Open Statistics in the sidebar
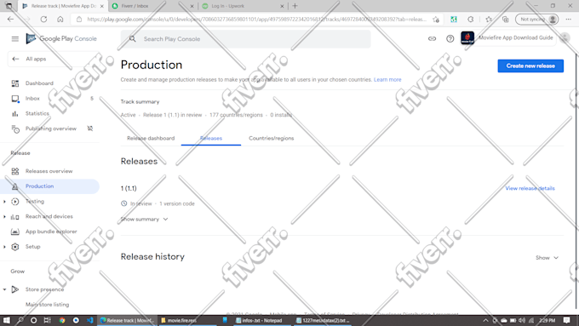 click(x=37, y=113)
